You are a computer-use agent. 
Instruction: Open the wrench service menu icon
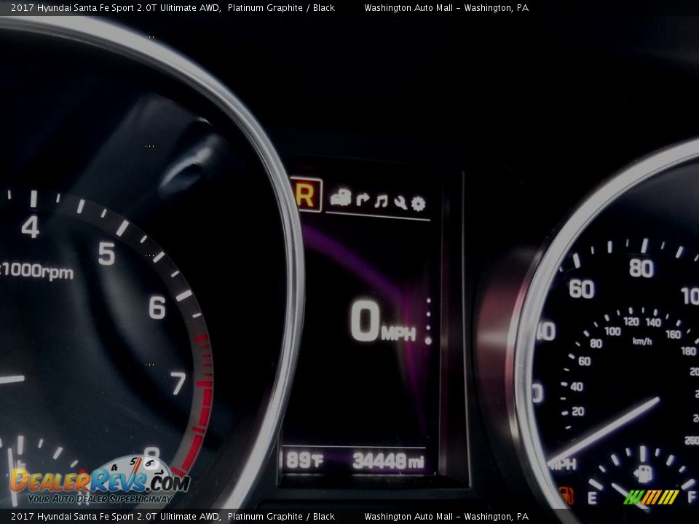400,202
